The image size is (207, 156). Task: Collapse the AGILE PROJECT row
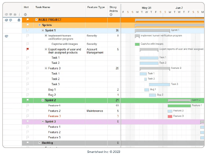point(36,20)
